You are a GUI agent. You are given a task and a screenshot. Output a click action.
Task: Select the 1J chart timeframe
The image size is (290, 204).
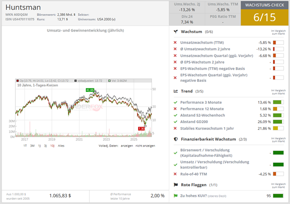(x=39, y=146)
